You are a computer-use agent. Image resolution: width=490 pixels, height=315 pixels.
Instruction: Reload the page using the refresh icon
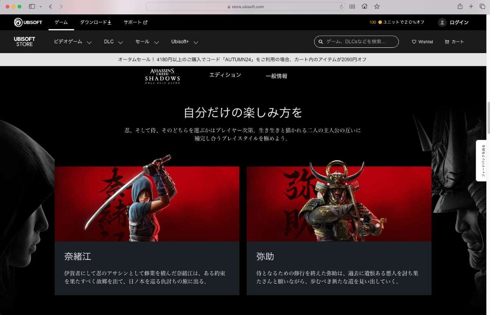point(341,7)
